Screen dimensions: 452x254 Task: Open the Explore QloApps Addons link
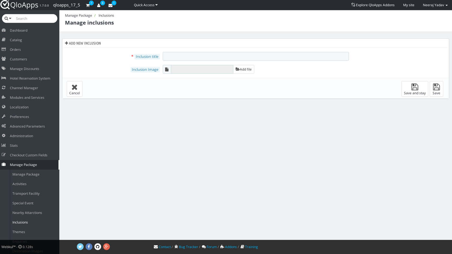point(373,5)
